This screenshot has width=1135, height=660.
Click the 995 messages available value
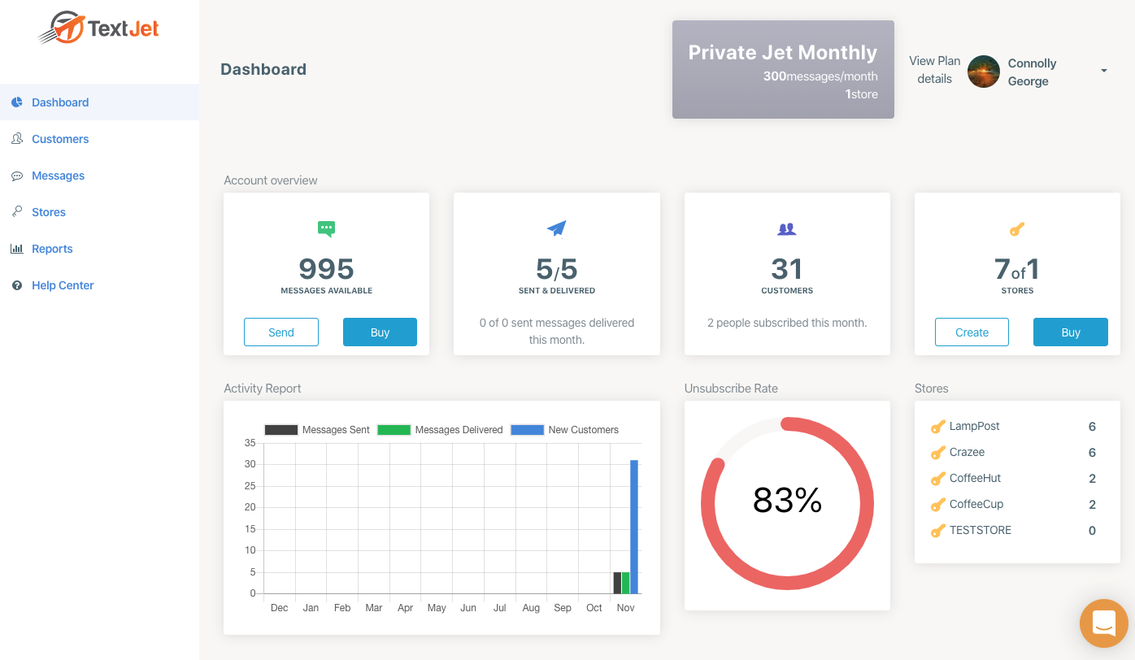326,269
